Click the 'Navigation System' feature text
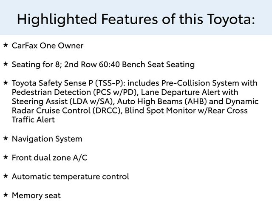Image resolution: width=272 pixels, height=204 pixels. (47, 139)
